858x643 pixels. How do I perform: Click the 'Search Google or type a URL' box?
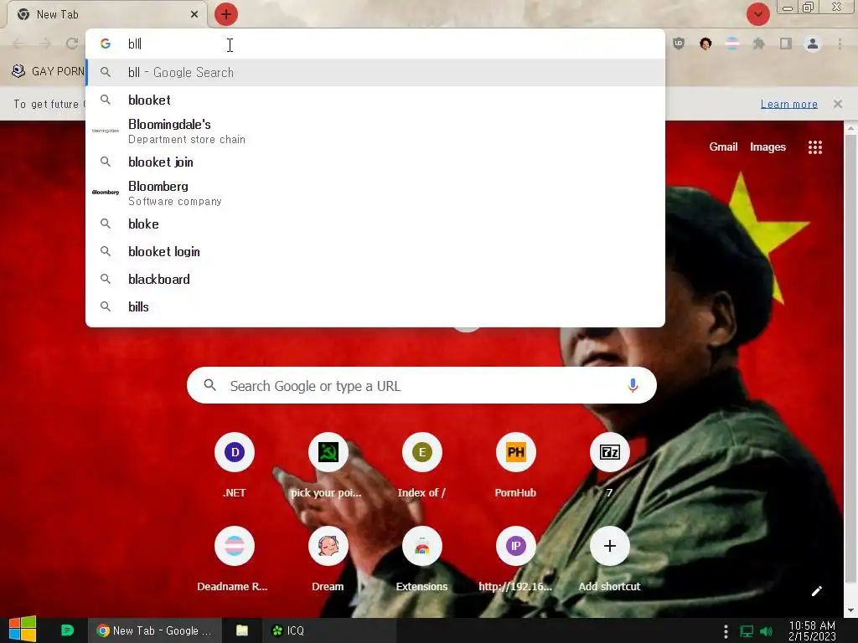click(x=421, y=385)
